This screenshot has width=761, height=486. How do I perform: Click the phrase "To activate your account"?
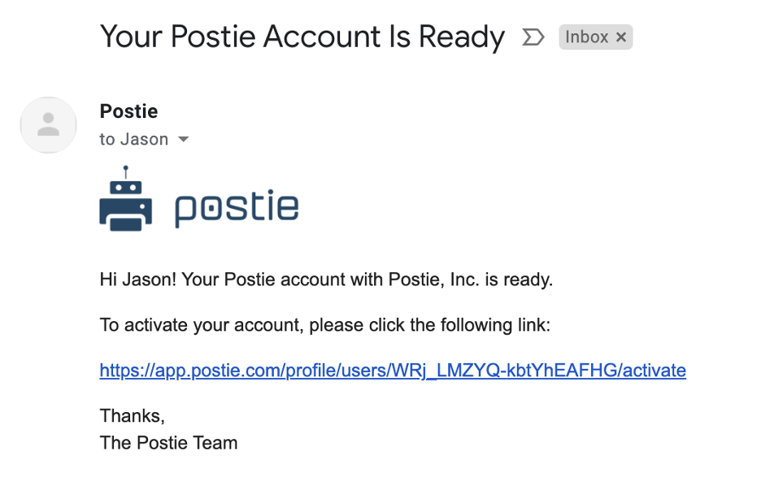202,326
